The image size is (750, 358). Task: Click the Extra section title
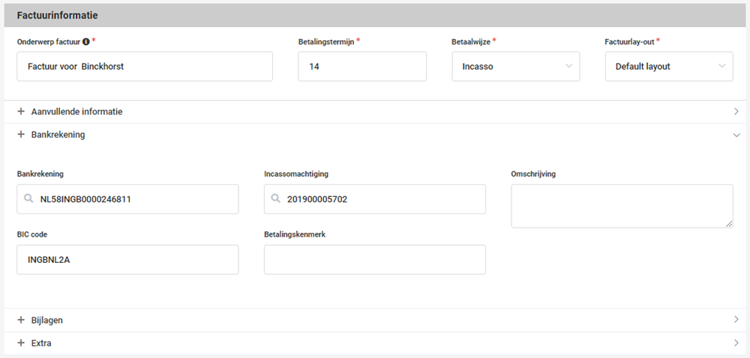pos(41,343)
